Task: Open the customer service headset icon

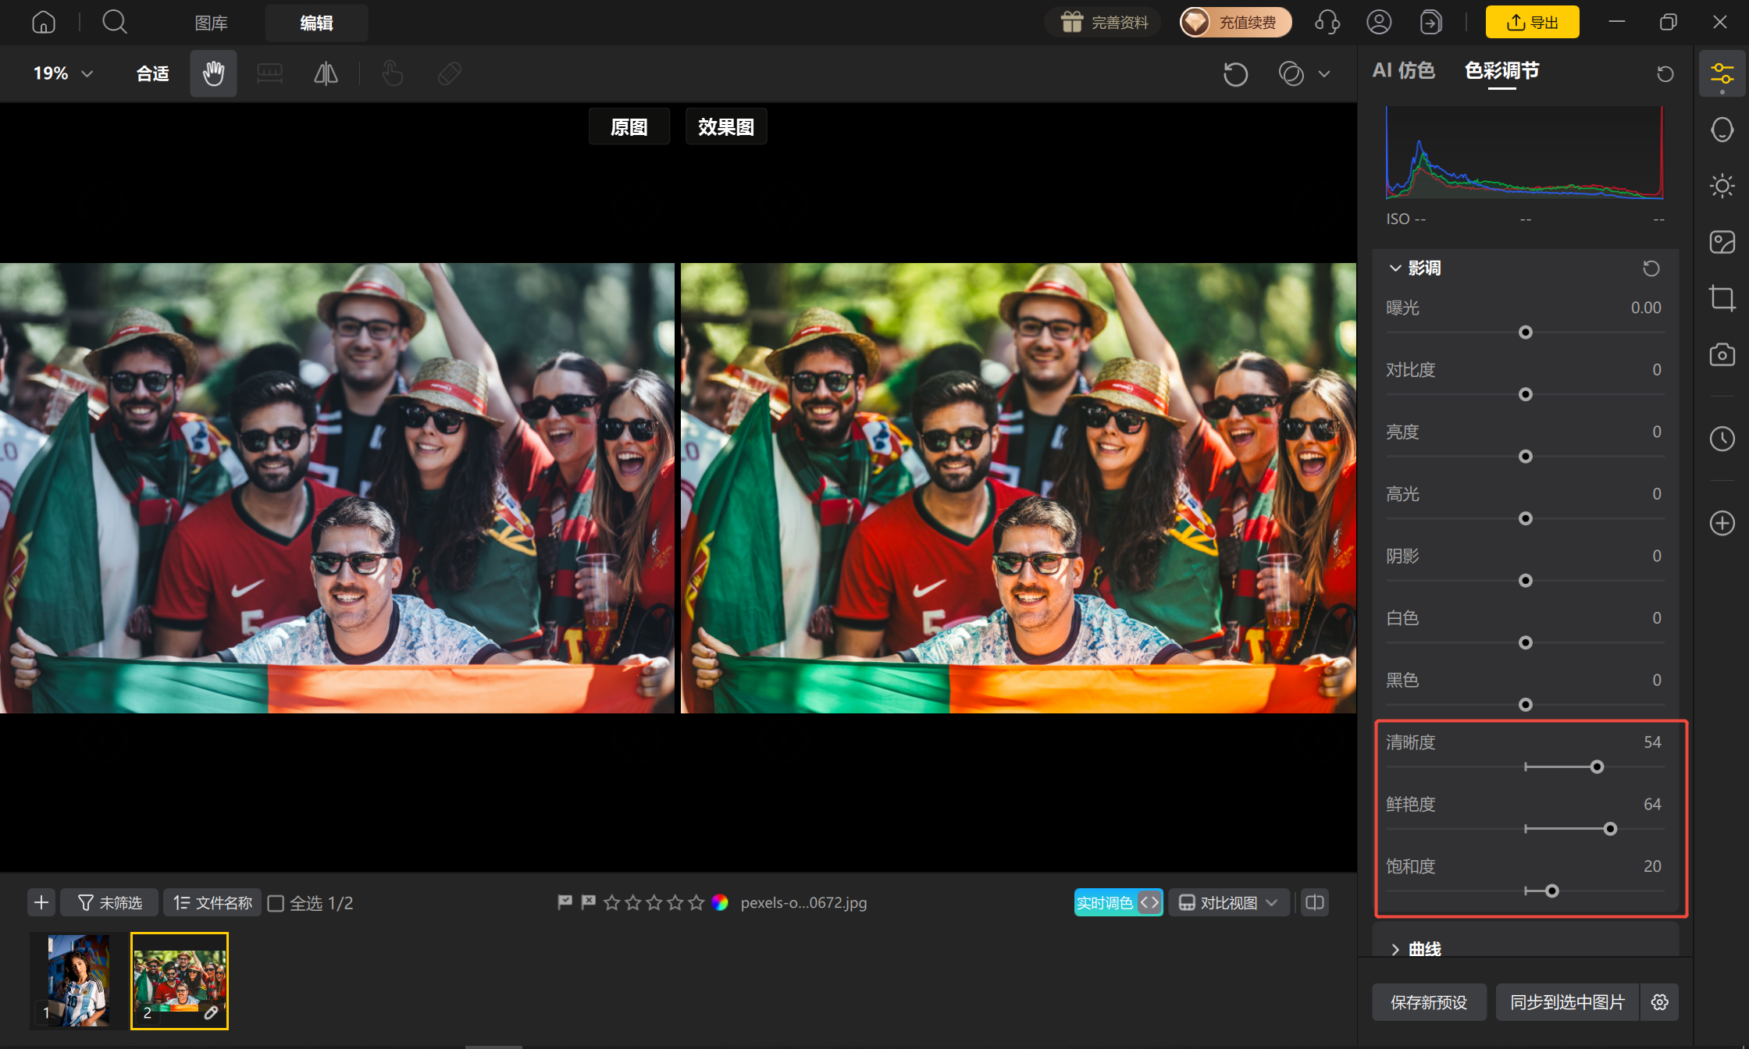Action: click(x=1327, y=22)
